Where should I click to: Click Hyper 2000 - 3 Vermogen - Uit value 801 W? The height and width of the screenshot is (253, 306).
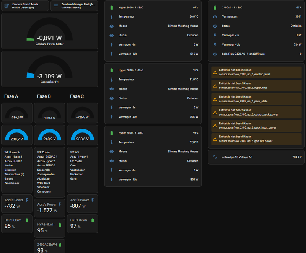point(194,180)
